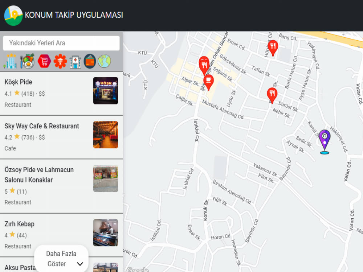Click the Yakamoz Sk. street label
Image resolution: width=363 pixels, height=272 pixels.
(x=265, y=170)
